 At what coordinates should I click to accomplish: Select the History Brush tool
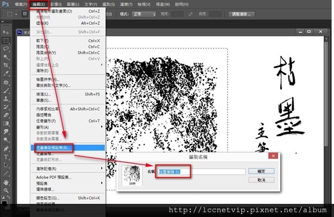pyautogui.click(x=6, y=107)
